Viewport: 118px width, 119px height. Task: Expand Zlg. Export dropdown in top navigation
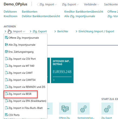point(70,4)
